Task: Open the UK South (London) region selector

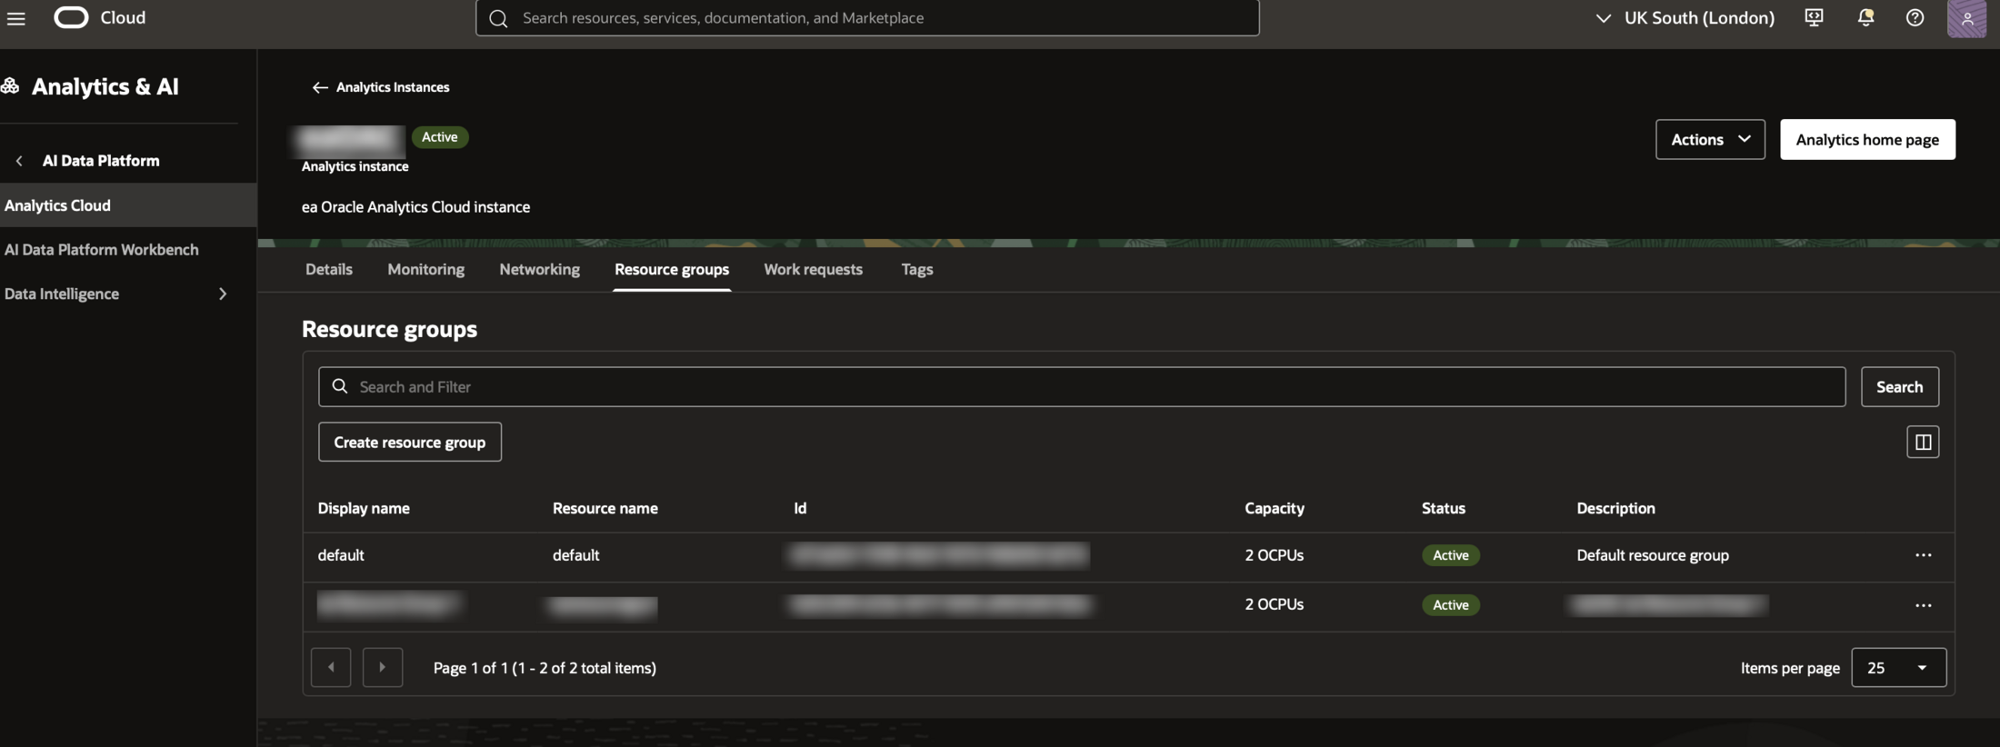Action: 1685,17
